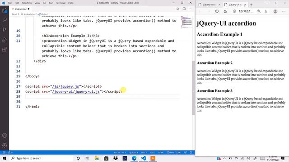289x162 pixels.
Task: Show errors and warnings in the status bar
Action: click(x=8, y=153)
